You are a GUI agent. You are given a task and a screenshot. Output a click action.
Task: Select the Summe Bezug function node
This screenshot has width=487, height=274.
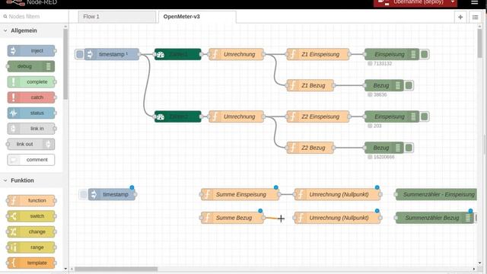[232, 218]
